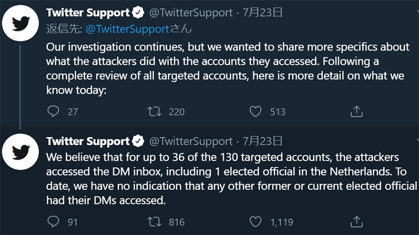Open share menu on the second tweet
This screenshot has width=419, height=235.
356,221
